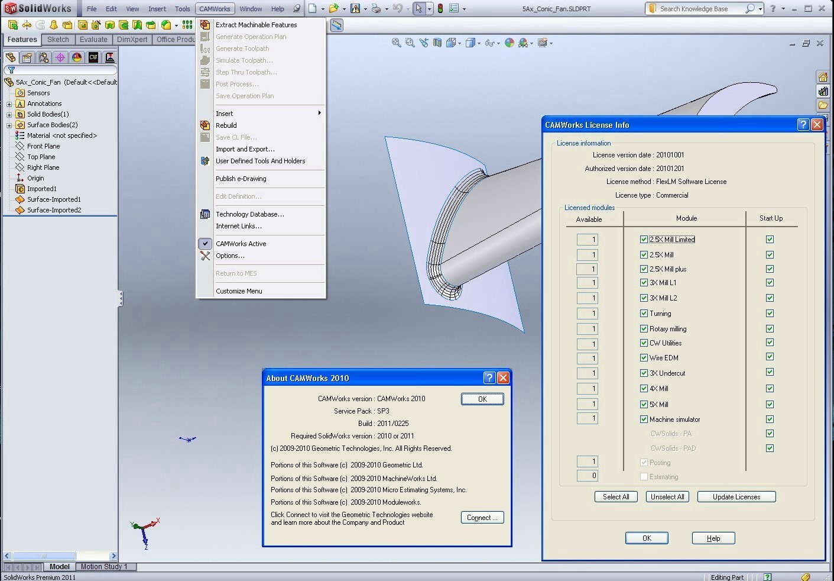Click the Zoom to Area icon
The image size is (834, 581).
click(x=410, y=43)
